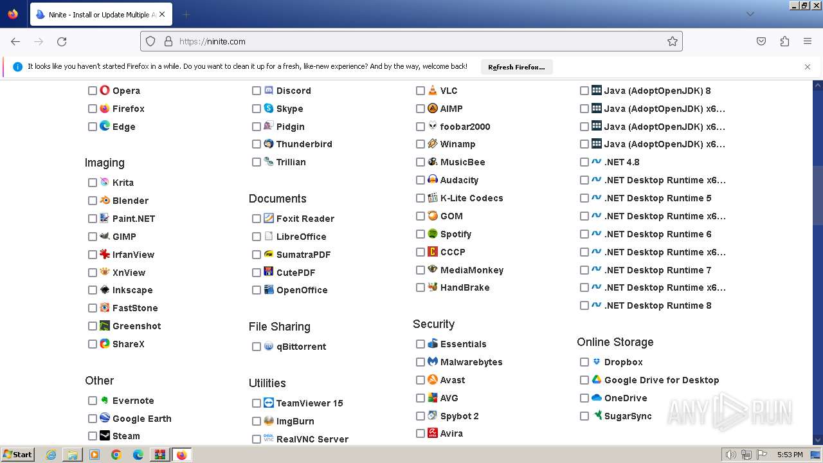Click the TeamViewer 15 icon
This screenshot has width=823, height=463.
pos(269,403)
